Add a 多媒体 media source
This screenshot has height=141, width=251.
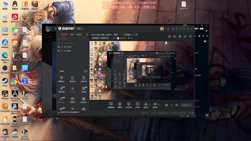(137, 105)
